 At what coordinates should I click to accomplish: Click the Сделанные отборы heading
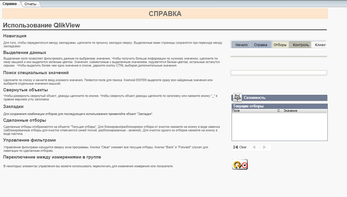pyautogui.click(x=25, y=120)
